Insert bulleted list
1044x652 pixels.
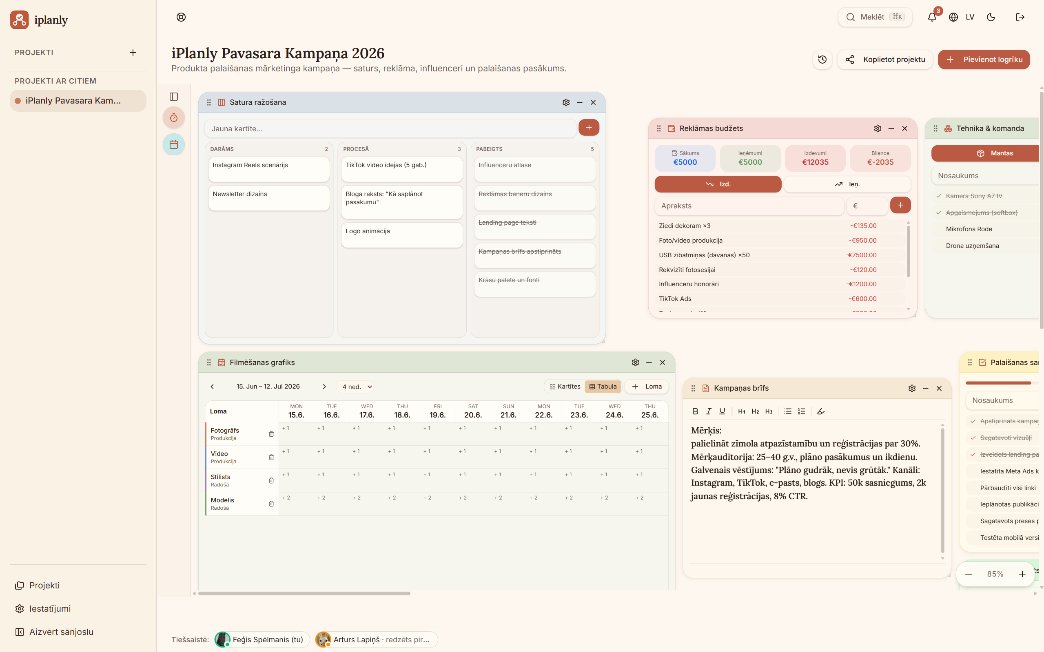(788, 411)
